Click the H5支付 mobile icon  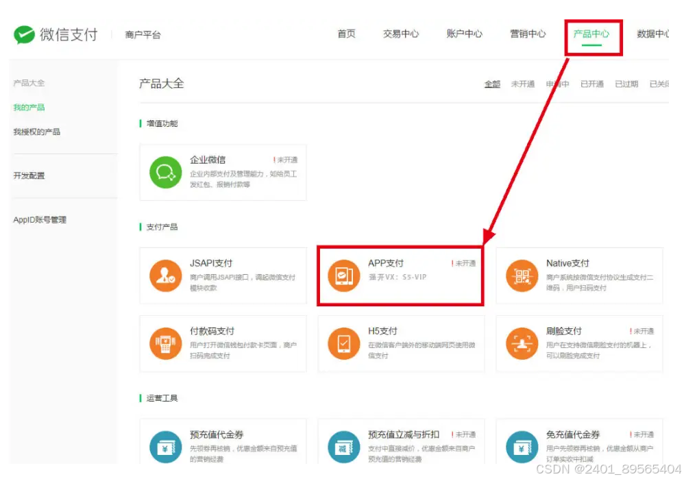click(x=344, y=344)
